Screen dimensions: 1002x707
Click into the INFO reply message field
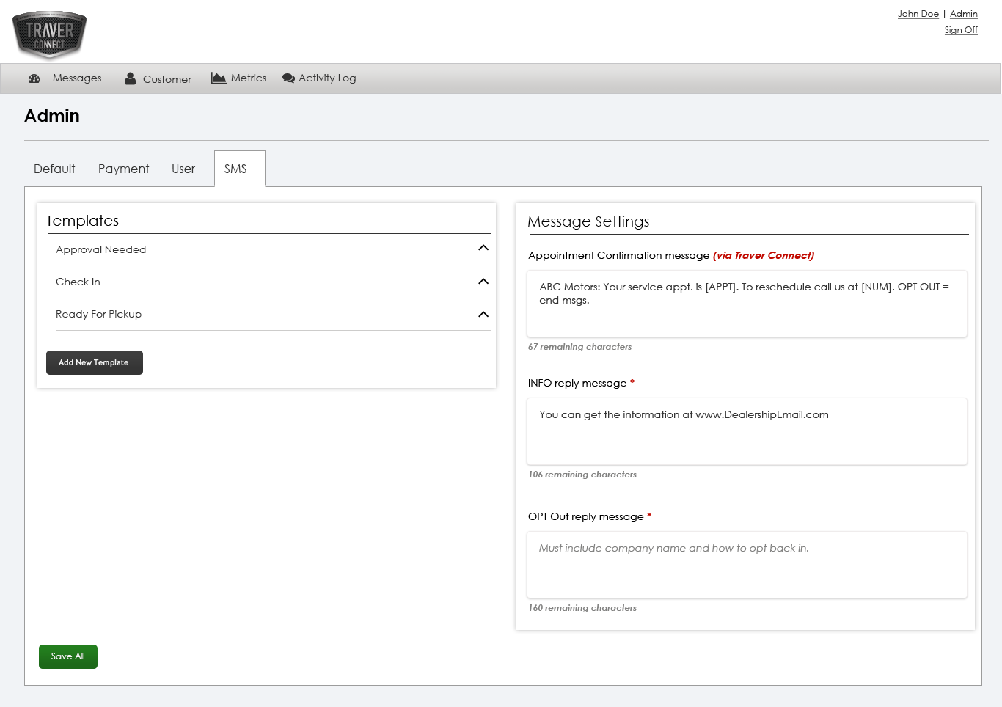pyautogui.click(x=747, y=431)
